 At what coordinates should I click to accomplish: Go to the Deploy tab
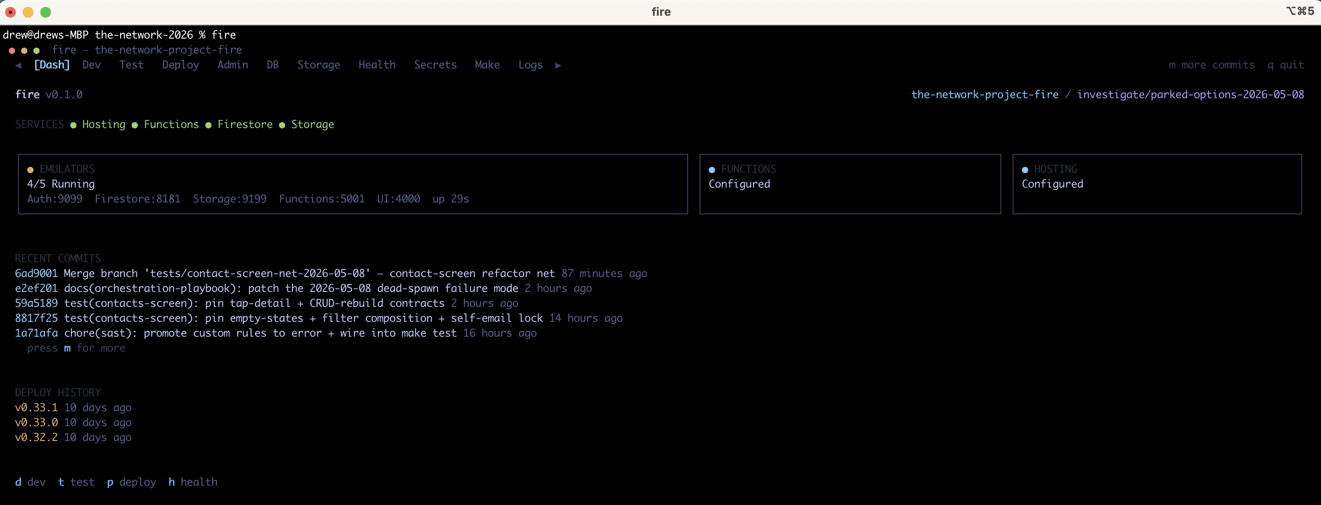[x=181, y=64]
